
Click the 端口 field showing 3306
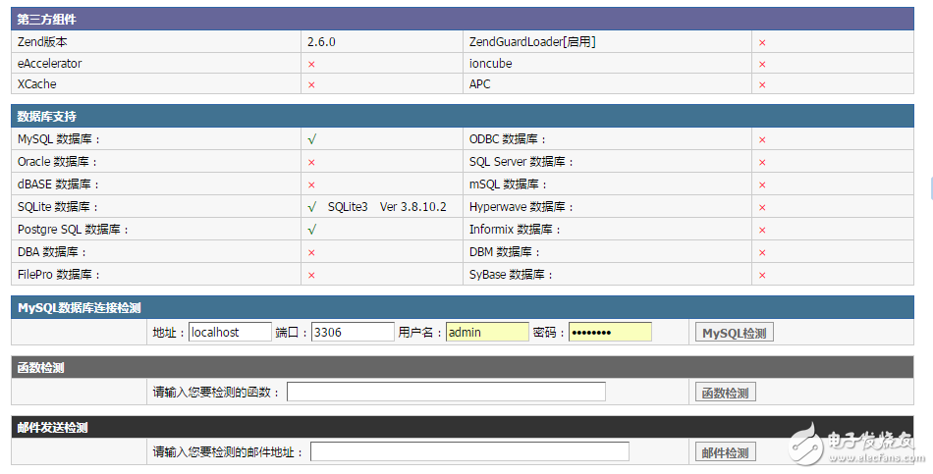coord(353,332)
